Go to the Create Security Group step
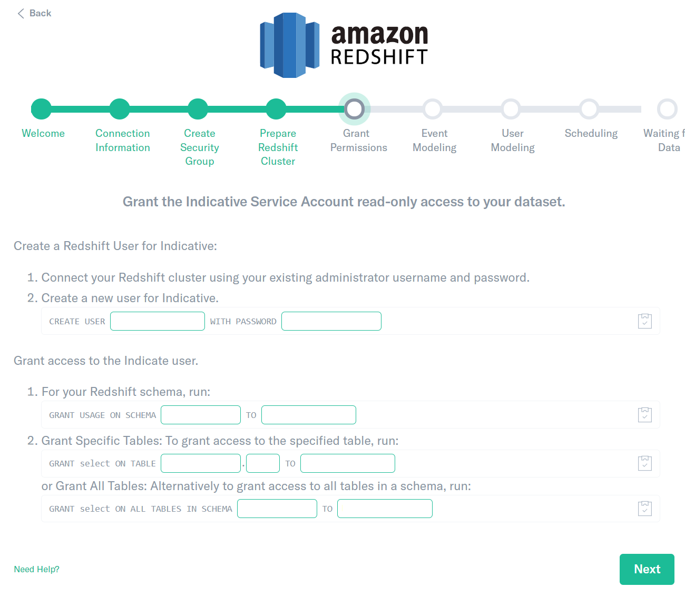The width and height of the screenshot is (685, 597). click(198, 109)
